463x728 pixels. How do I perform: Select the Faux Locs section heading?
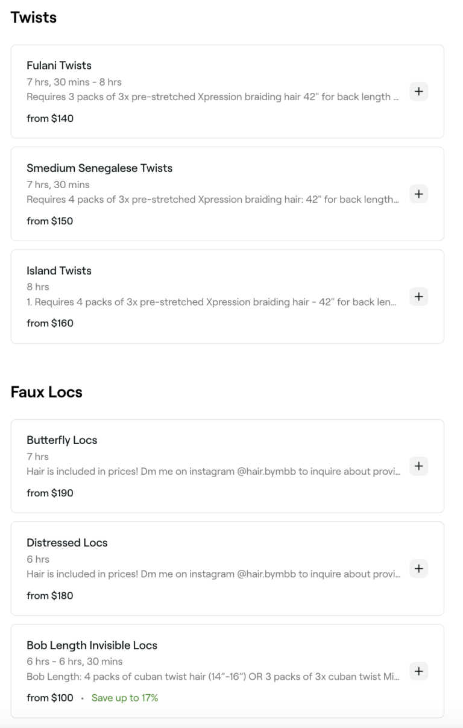(46, 393)
